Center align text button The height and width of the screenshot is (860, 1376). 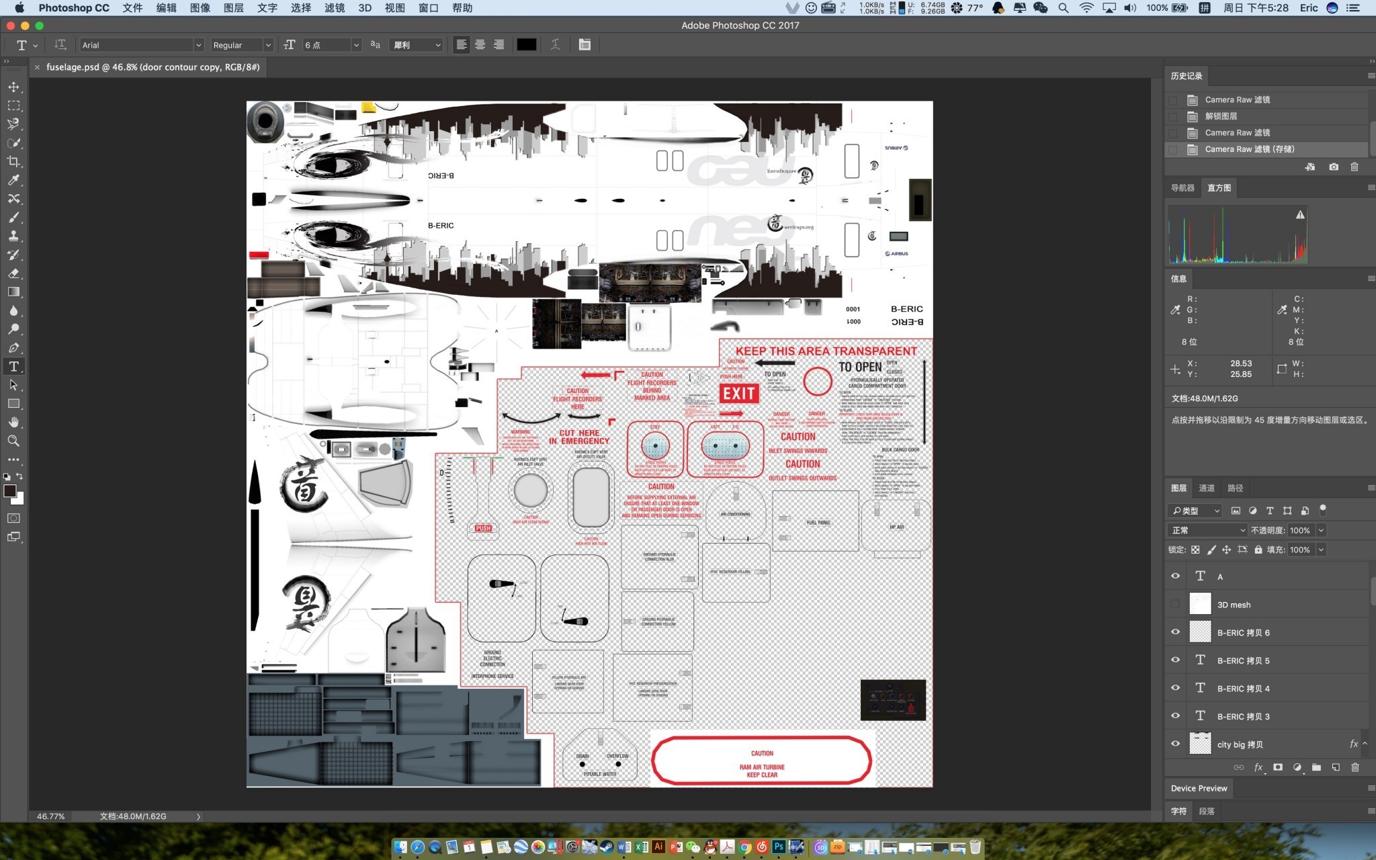click(480, 45)
